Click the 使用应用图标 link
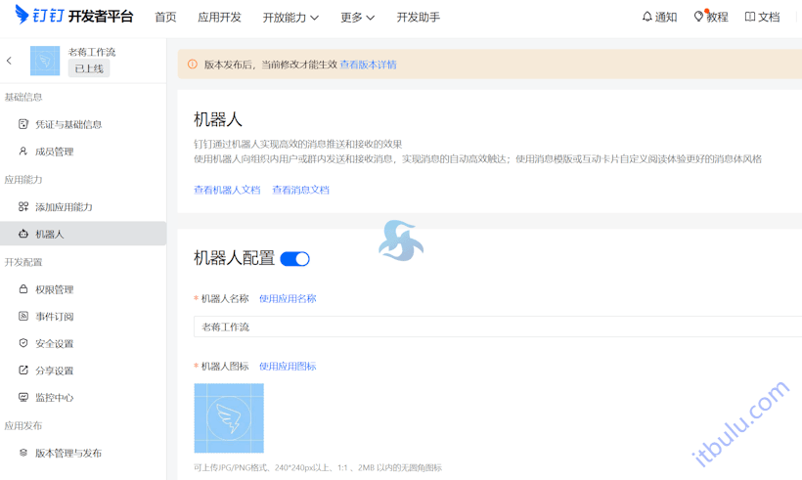 pyautogui.click(x=288, y=366)
